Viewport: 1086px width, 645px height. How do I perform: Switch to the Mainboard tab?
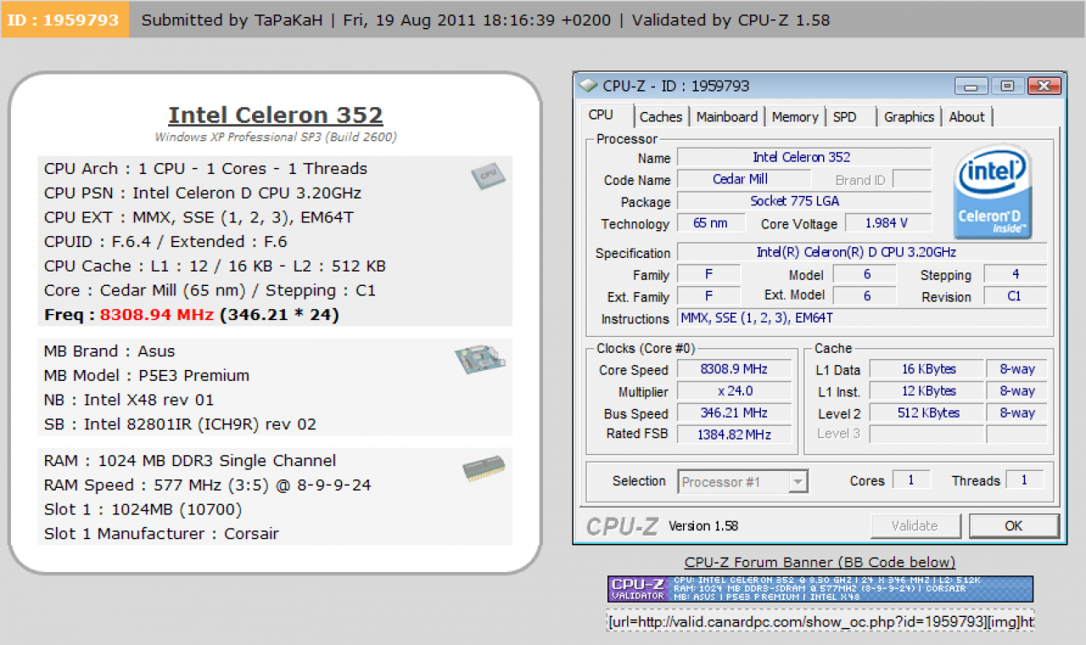727,117
